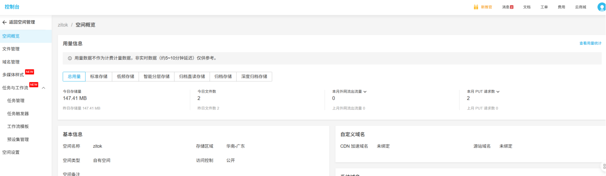Image resolution: width=606 pixels, height=176 pixels.
Task: Click the 自有空间 space type value
Action: tap(102, 161)
